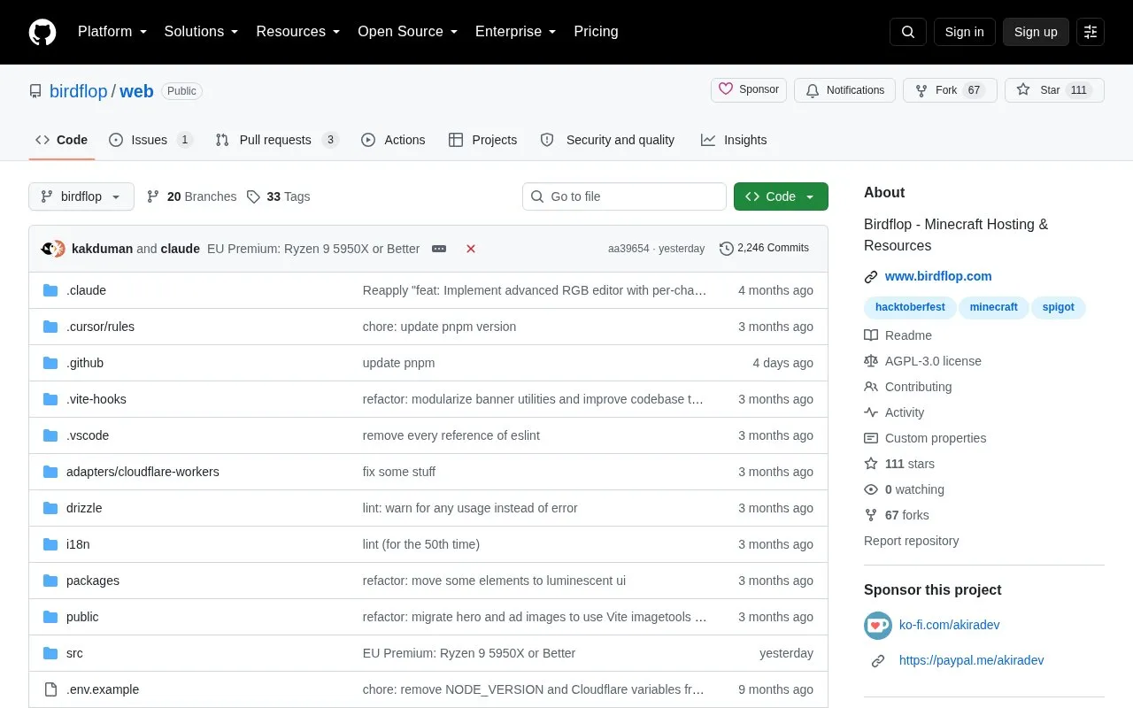Switch to the Pull requests tab
The height and width of the screenshot is (708, 1133).
(277, 140)
